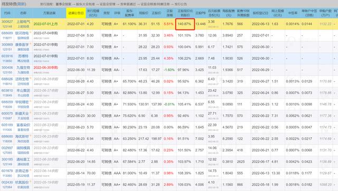Image resolution: width=338 pixels, height=191 pixels.
Task: Click the 刷新 link beside 待发转债
Action: click(21, 4)
